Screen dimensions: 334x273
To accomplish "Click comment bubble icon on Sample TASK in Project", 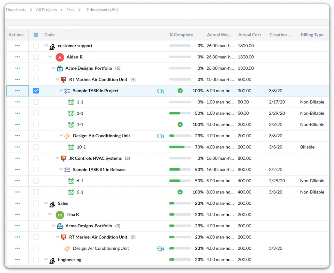I will pos(160,91).
